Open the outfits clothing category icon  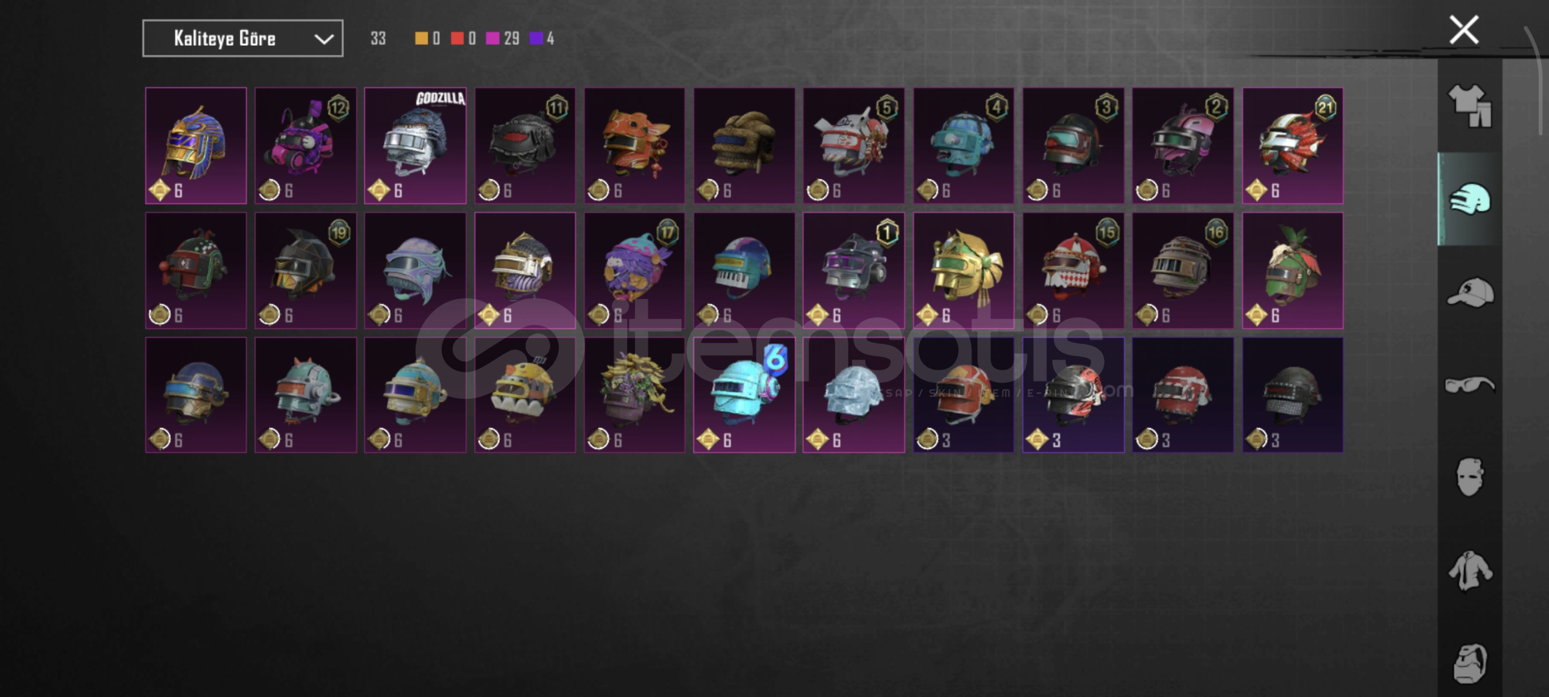(x=1470, y=106)
